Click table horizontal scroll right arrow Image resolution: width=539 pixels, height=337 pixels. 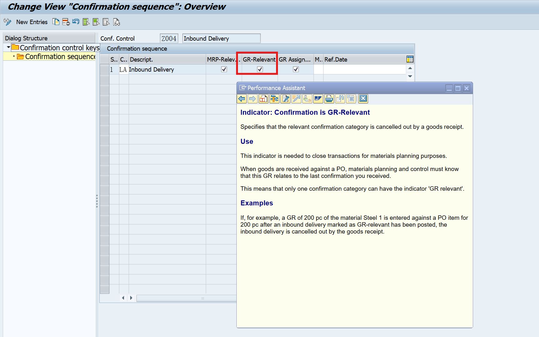click(x=131, y=298)
